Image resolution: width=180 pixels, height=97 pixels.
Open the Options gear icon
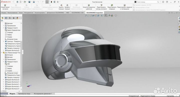(x=58, y=2)
